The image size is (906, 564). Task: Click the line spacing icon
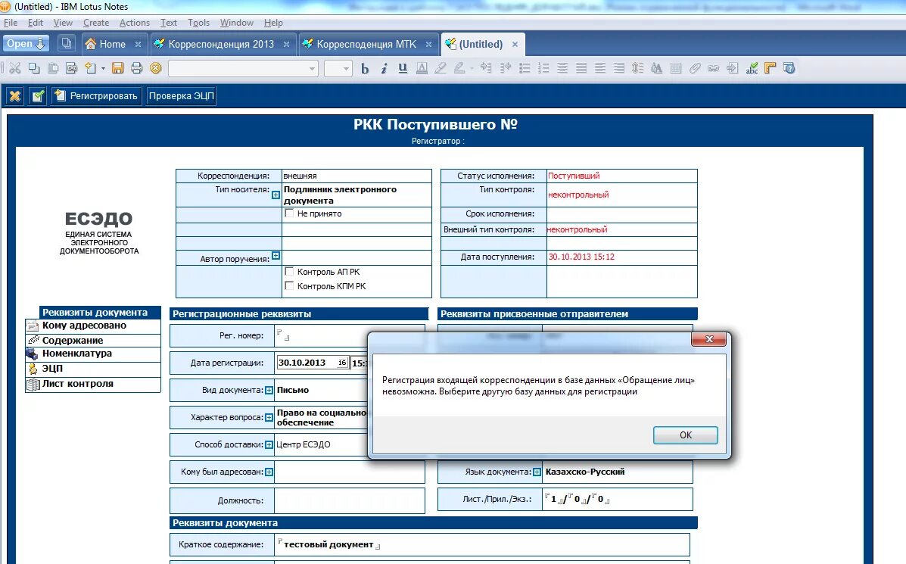click(637, 68)
